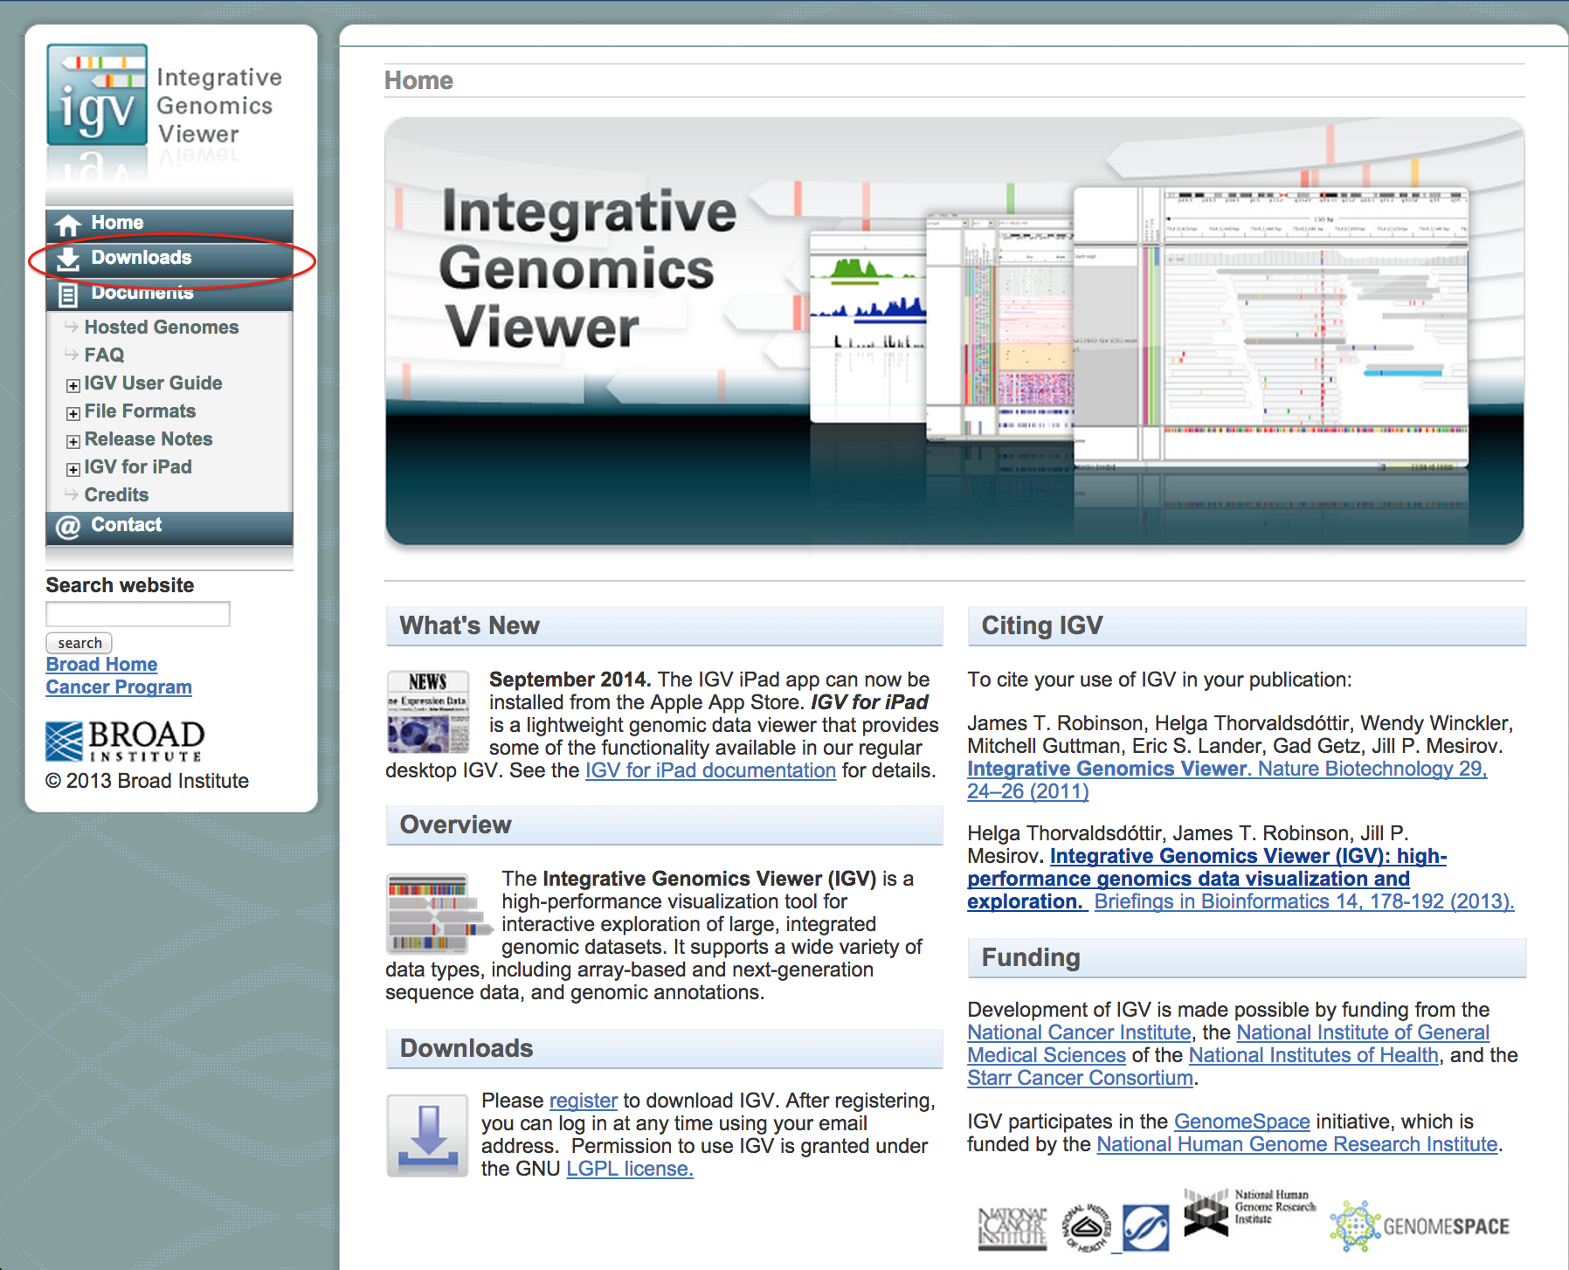Open the Nature Biotechnology 29 citation link

click(1227, 780)
